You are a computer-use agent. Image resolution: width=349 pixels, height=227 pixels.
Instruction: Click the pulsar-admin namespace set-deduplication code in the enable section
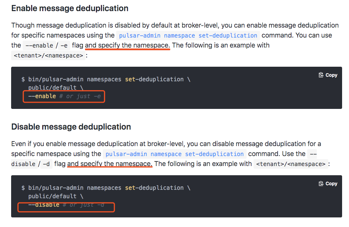point(188,36)
